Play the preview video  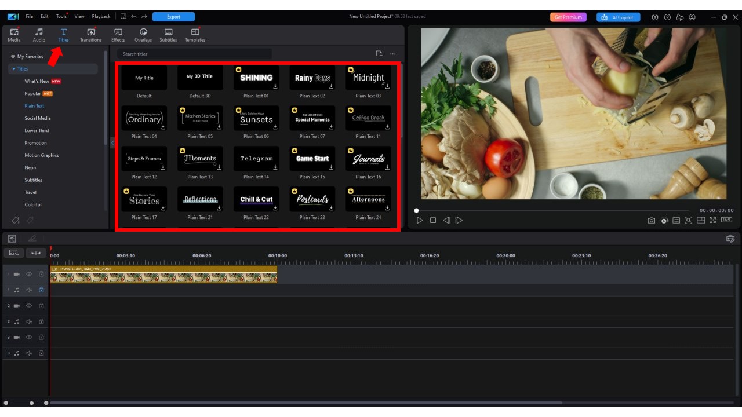click(x=420, y=220)
